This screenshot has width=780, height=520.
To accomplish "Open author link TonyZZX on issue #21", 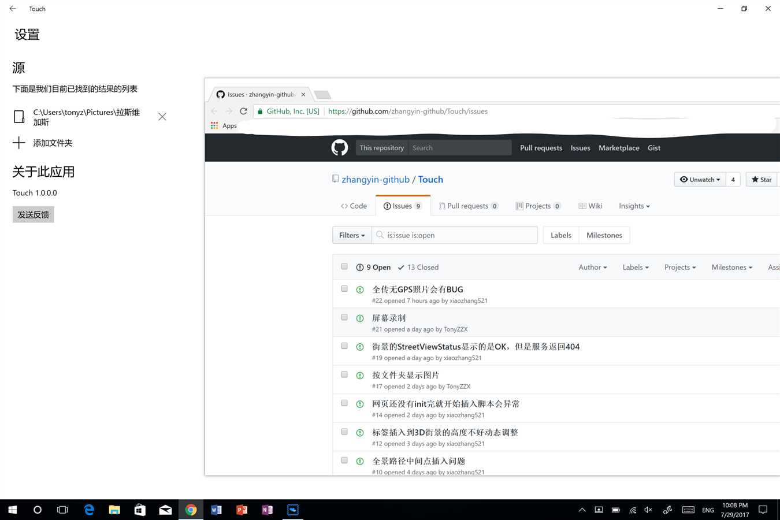I will 456,329.
